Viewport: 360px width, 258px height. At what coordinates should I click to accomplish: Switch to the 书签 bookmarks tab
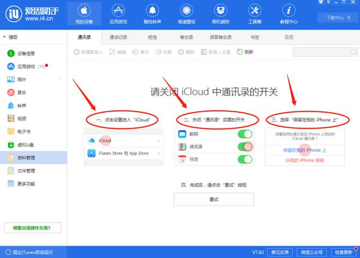255,38
